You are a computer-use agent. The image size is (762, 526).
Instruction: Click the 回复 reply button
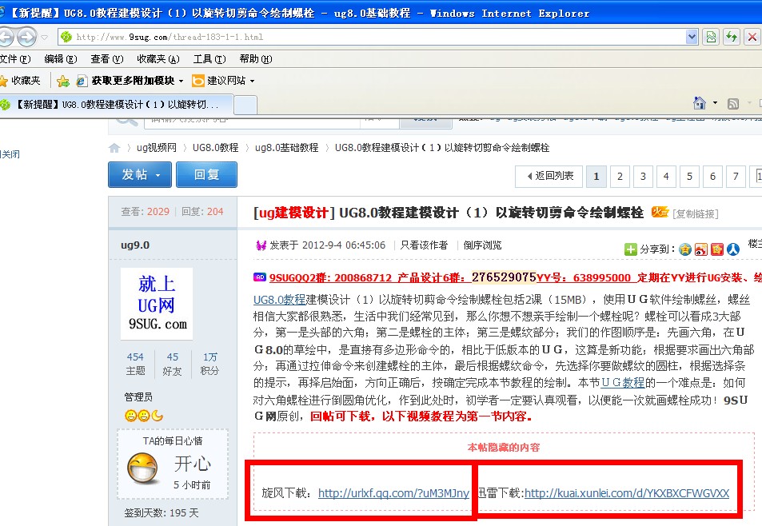(x=206, y=175)
